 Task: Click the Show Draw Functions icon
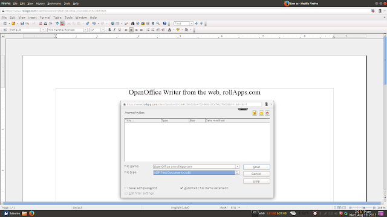126,24
